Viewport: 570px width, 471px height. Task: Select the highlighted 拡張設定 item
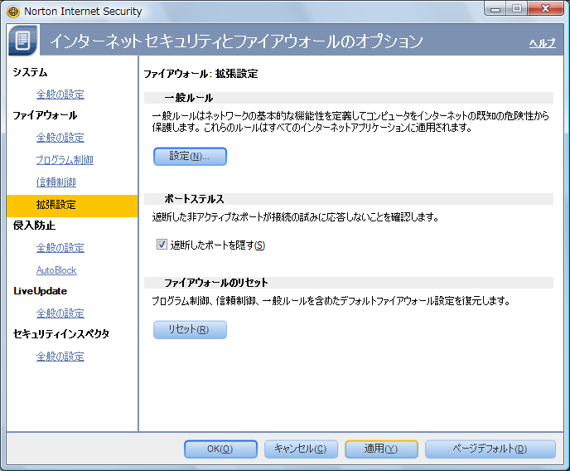click(x=56, y=205)
